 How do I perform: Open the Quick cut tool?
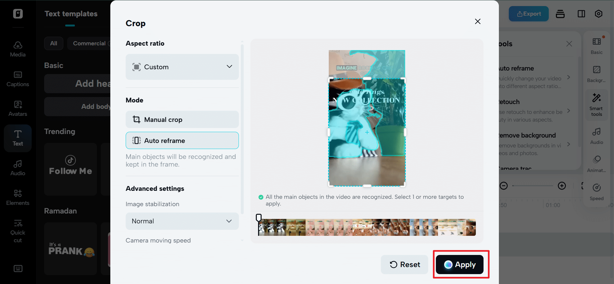click(18, 231)
